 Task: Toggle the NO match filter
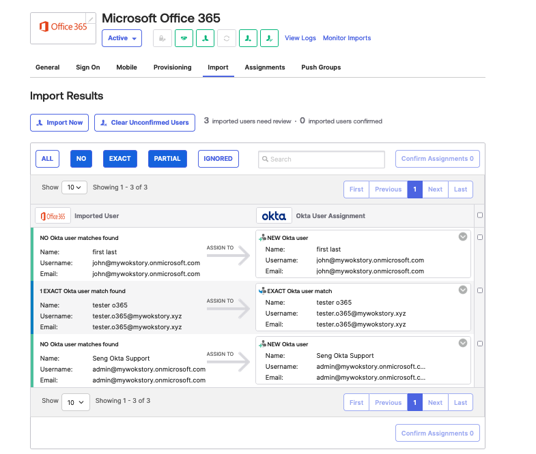click(x=81, y=159)
